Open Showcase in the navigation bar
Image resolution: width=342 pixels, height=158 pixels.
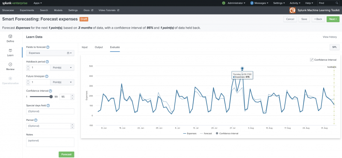pyautogui.click(x=8, y=10)
